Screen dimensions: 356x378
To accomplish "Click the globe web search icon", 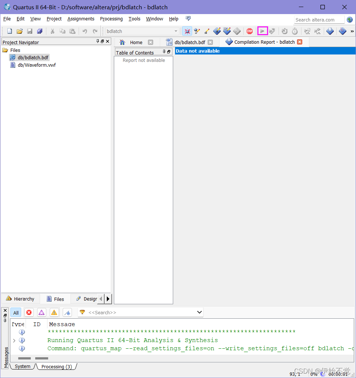I will (x=350, y=20).
